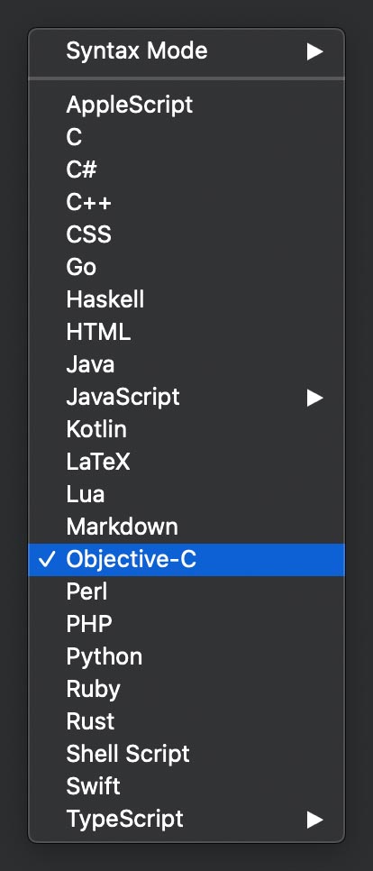Select Haskell syntax mode
The height and width of the screenshot is (871, 373).
tap(186, 299)
